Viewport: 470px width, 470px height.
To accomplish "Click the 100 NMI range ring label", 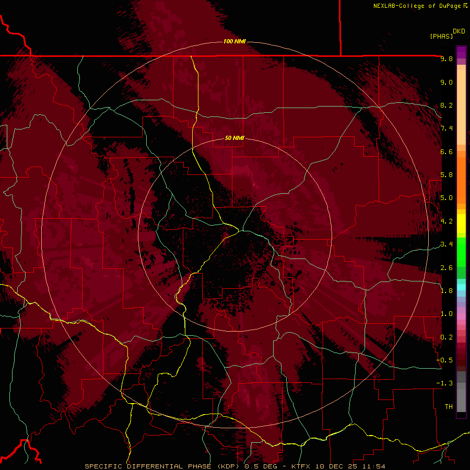I will point(234,41).
